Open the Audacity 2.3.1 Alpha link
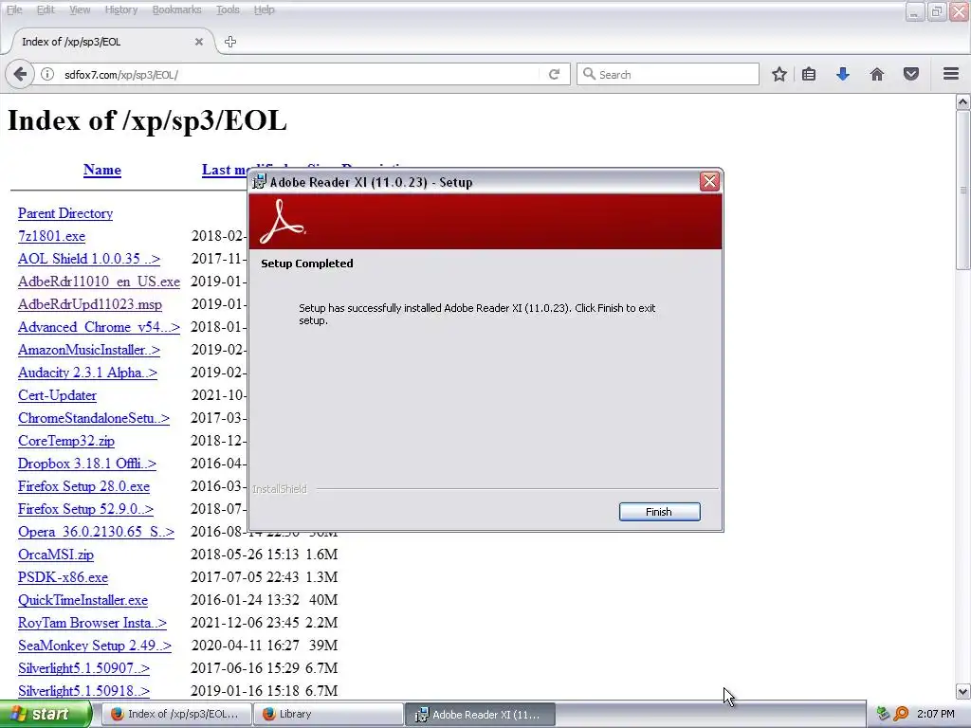Viewport: 971px width, 728px height. 87,373
